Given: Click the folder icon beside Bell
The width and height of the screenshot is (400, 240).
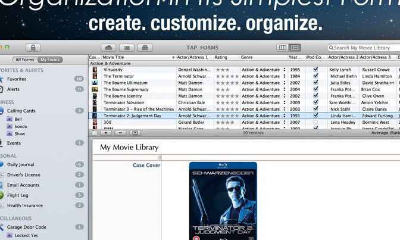Looking at the screenshot, I should click(x=10, y=119).
